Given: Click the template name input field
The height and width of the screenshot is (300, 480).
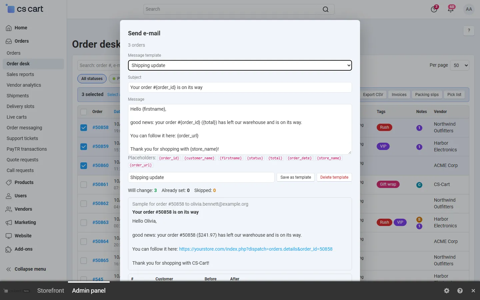Looking at the screenshot, I should [201, 177].
